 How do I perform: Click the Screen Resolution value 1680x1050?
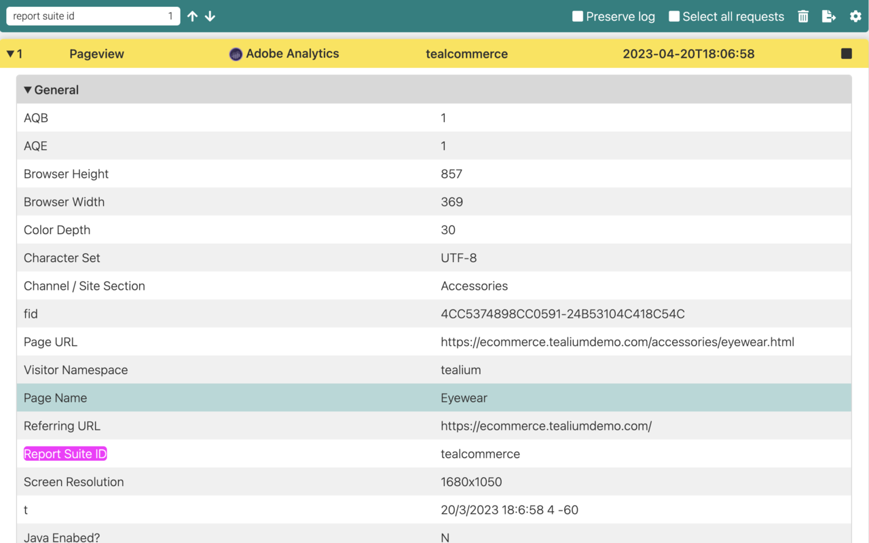(x=471, y=482)
